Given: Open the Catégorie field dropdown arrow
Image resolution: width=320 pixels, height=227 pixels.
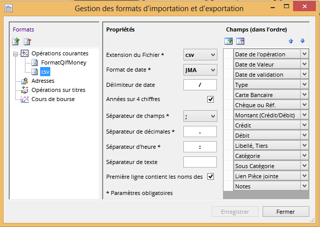Looking at the screenshot, I should 304,156.
